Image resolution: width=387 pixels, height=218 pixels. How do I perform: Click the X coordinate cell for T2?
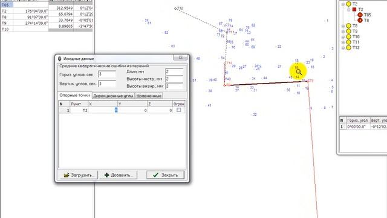pos(103,110)
